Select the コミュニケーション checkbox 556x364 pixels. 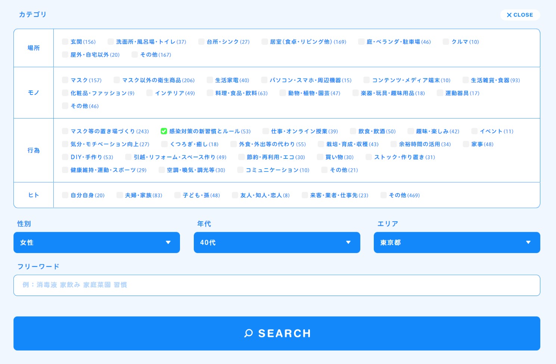[x=240, y=170]
